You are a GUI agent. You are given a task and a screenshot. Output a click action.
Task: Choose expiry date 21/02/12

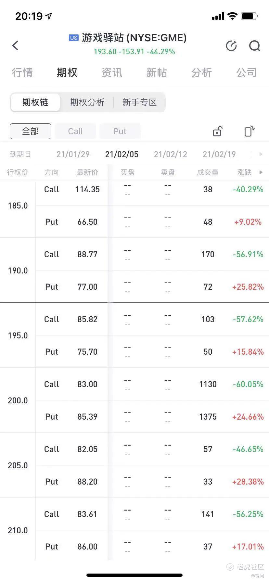coord(171,154)
